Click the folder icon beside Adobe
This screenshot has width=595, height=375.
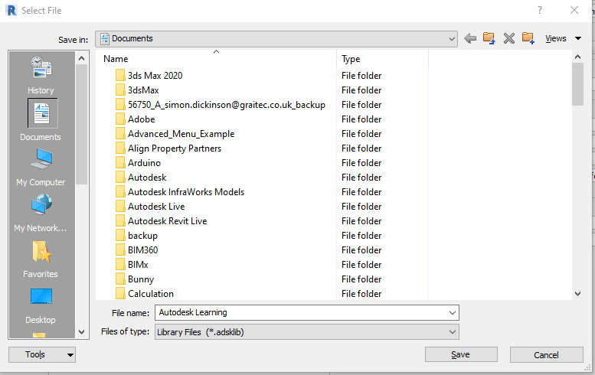point(120,119)
